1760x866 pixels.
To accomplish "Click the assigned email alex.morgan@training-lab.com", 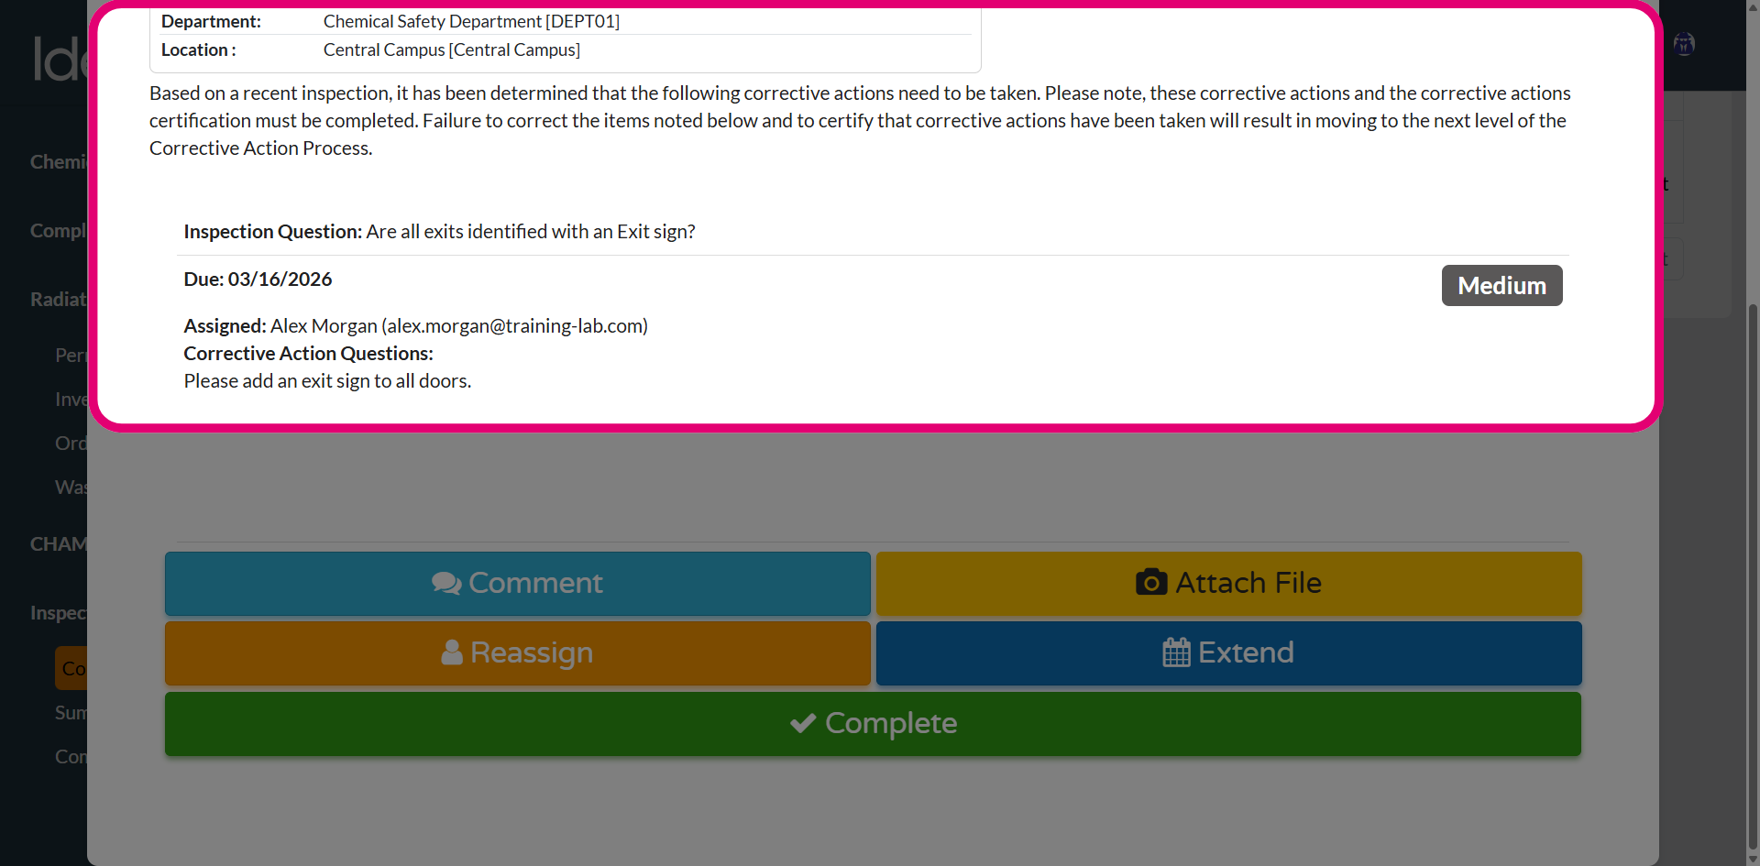I will coord(514,326).
